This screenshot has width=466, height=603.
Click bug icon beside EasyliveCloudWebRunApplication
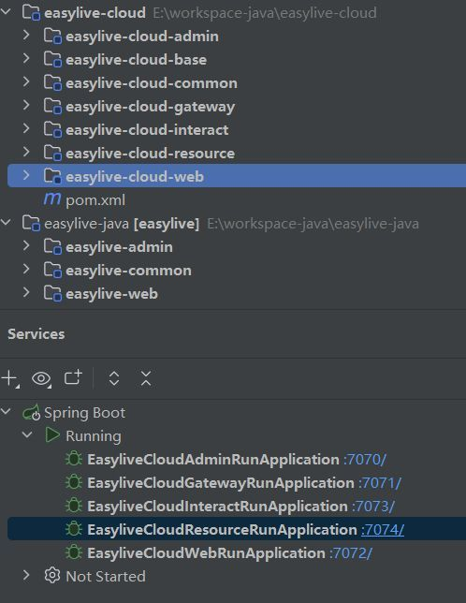point(74,552)
